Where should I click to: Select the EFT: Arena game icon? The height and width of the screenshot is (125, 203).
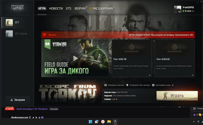[x=9, y=34]
